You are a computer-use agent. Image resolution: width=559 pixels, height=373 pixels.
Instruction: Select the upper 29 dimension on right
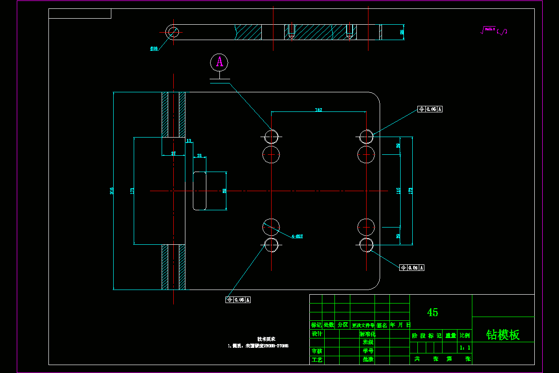(398, 146)
